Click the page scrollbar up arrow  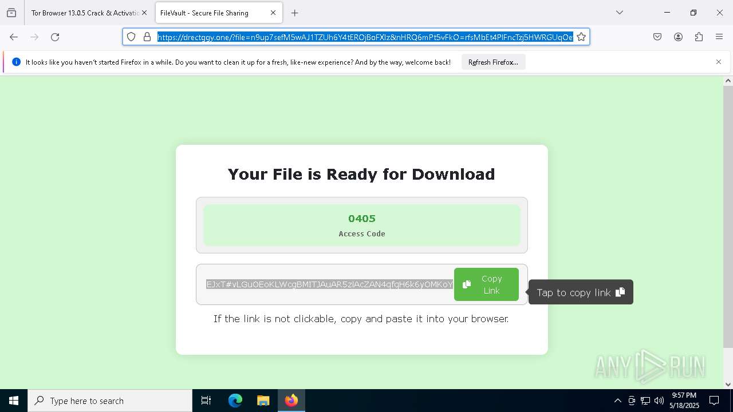point(728,81)
